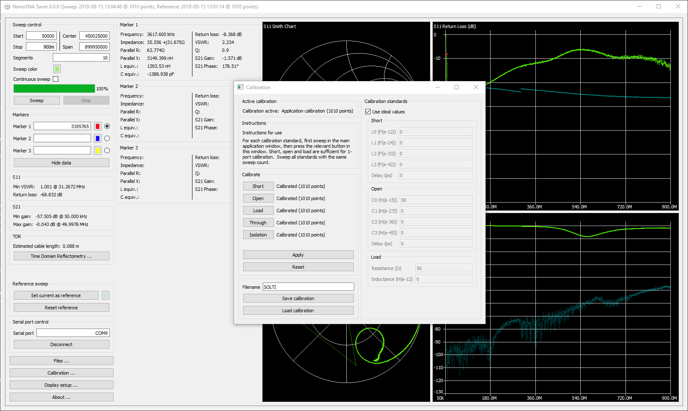
Task: Open the Display setup dialog
Action: pyautogui.click(x=61, y=385)
